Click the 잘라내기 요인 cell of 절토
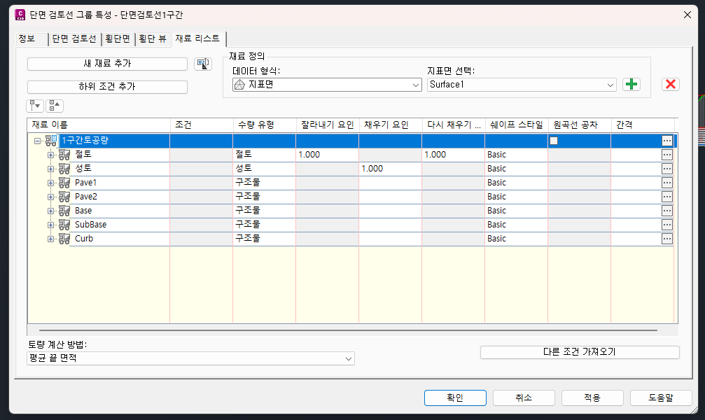 pyautogui.click(x=327, y=155)
